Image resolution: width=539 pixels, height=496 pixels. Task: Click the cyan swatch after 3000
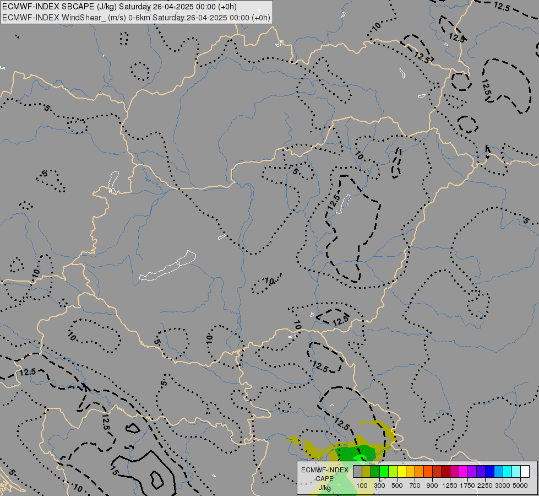(x=508, y=472)
